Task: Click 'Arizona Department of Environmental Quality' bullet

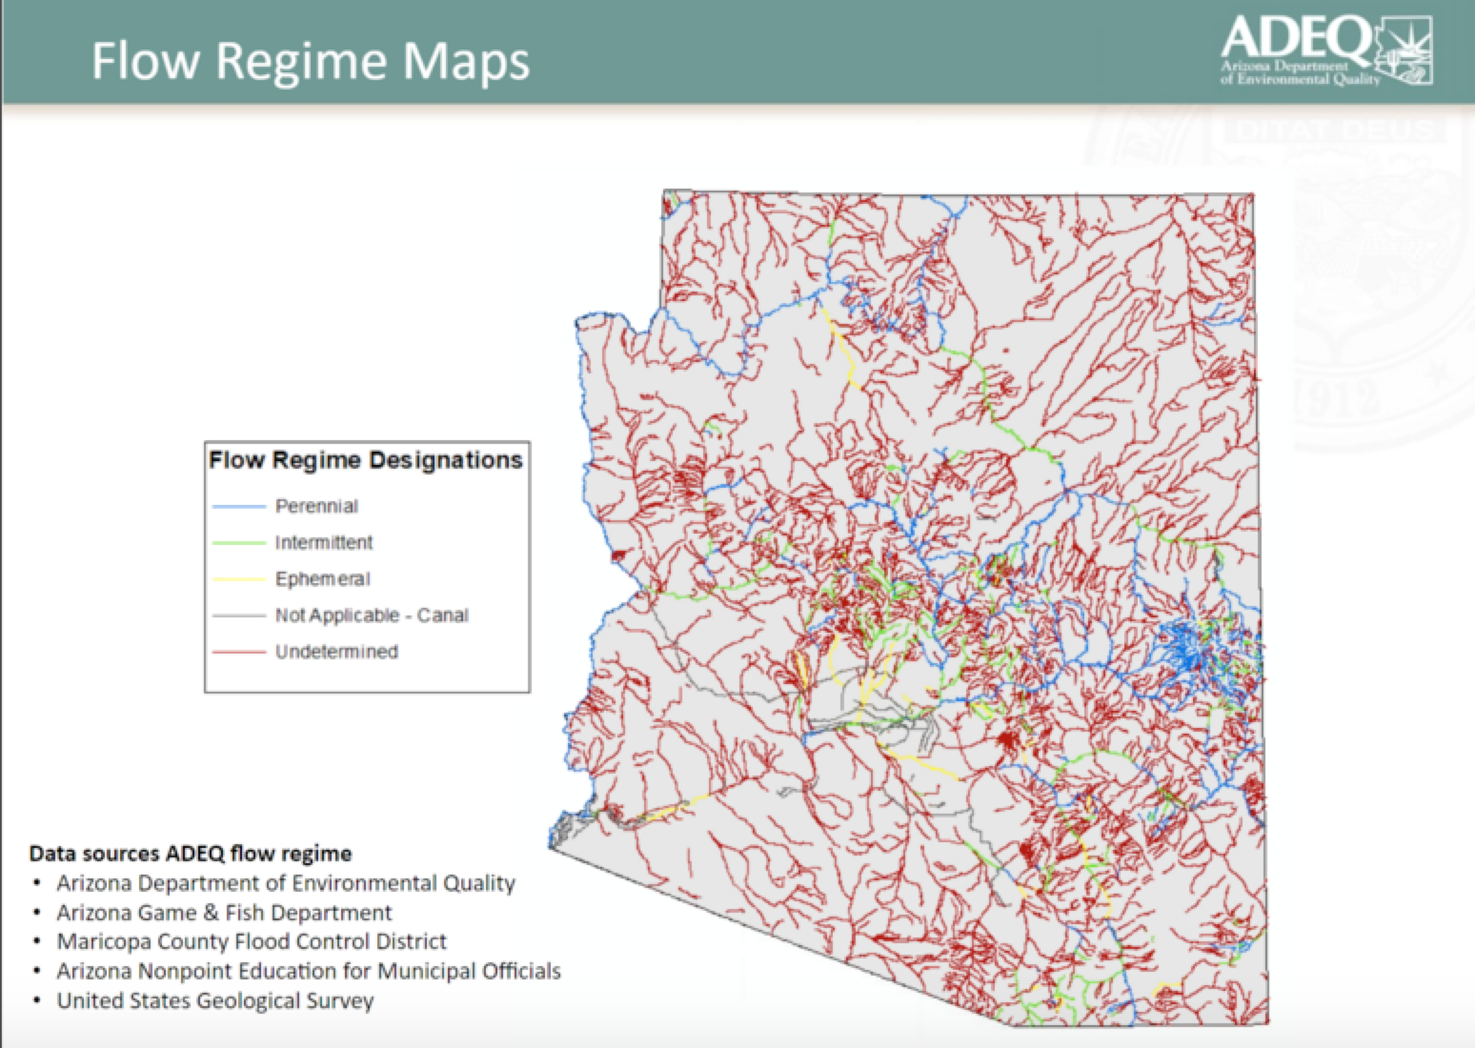Action: point(286,883)
